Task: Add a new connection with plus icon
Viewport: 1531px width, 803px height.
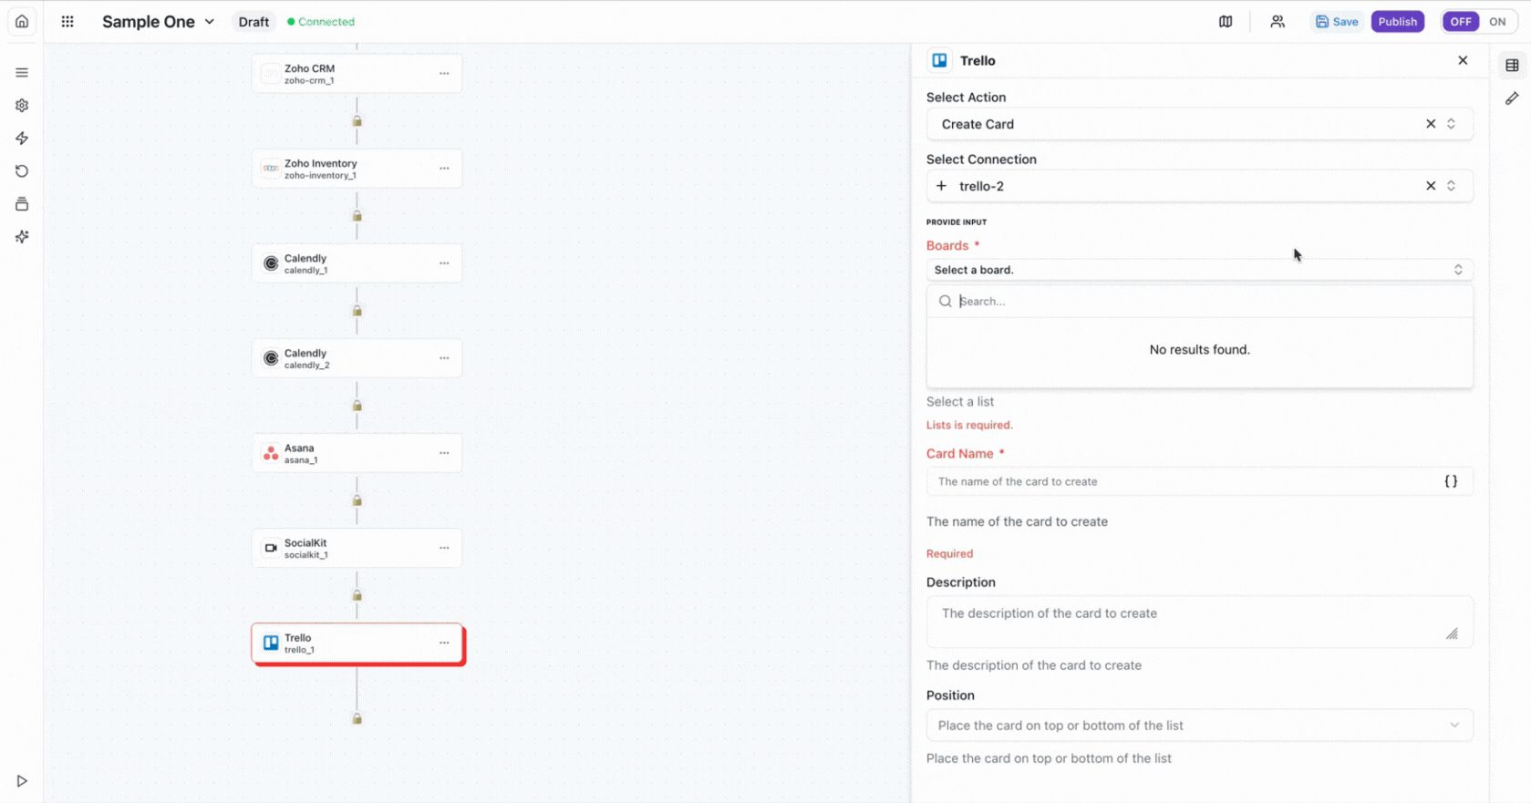Action: pos(941,186)
